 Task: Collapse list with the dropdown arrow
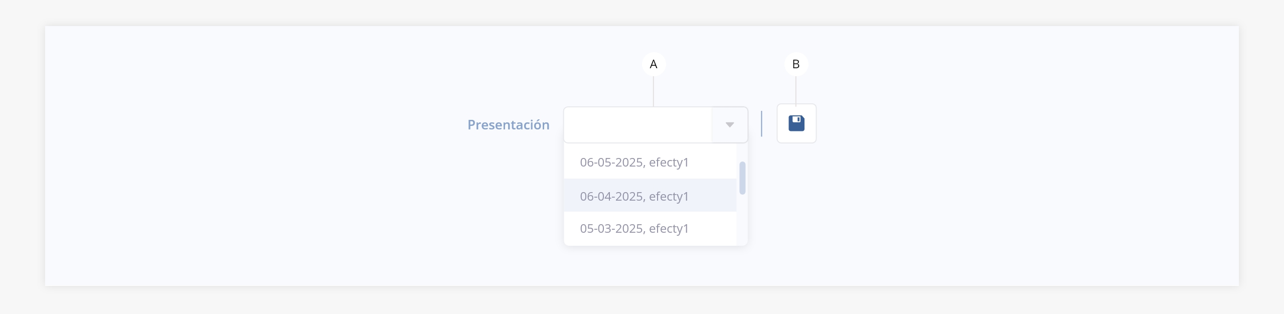[730, 125]
